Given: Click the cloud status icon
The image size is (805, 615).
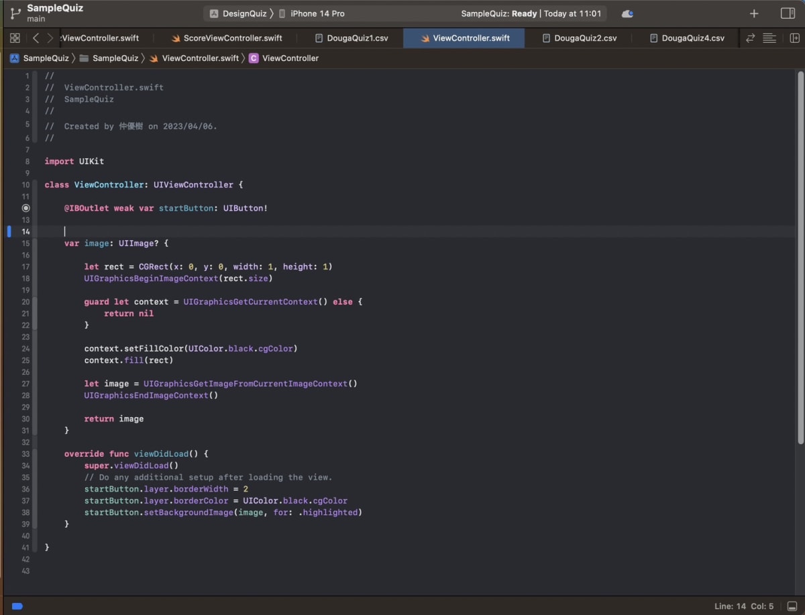Looking at the screenshot, I should (627, 13).
